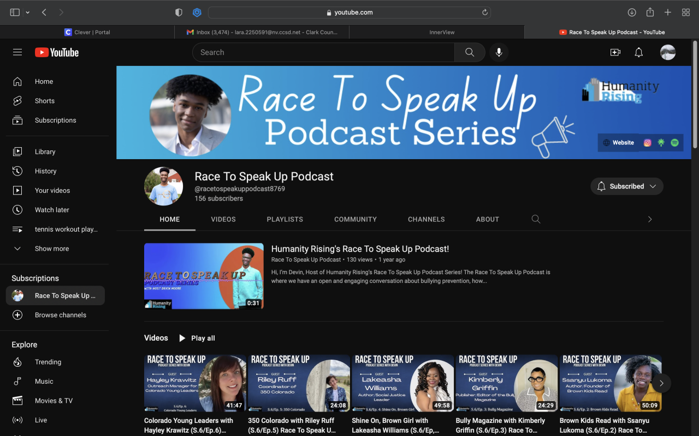Open the YouTube hamburger guide menu
Screen dimensions: 699x436
click(17, 52)
